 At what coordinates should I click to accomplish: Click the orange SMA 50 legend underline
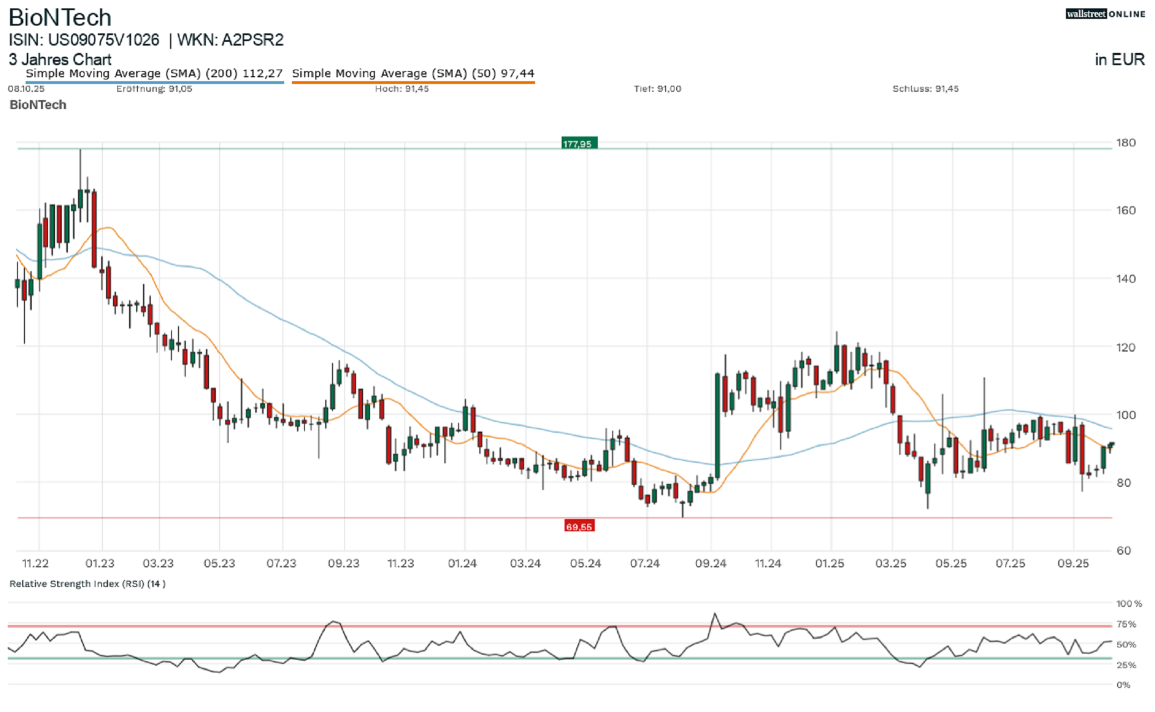[x=413, y=82]
